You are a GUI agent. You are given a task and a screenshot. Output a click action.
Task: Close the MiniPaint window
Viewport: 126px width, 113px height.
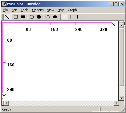tap(122, 4)
